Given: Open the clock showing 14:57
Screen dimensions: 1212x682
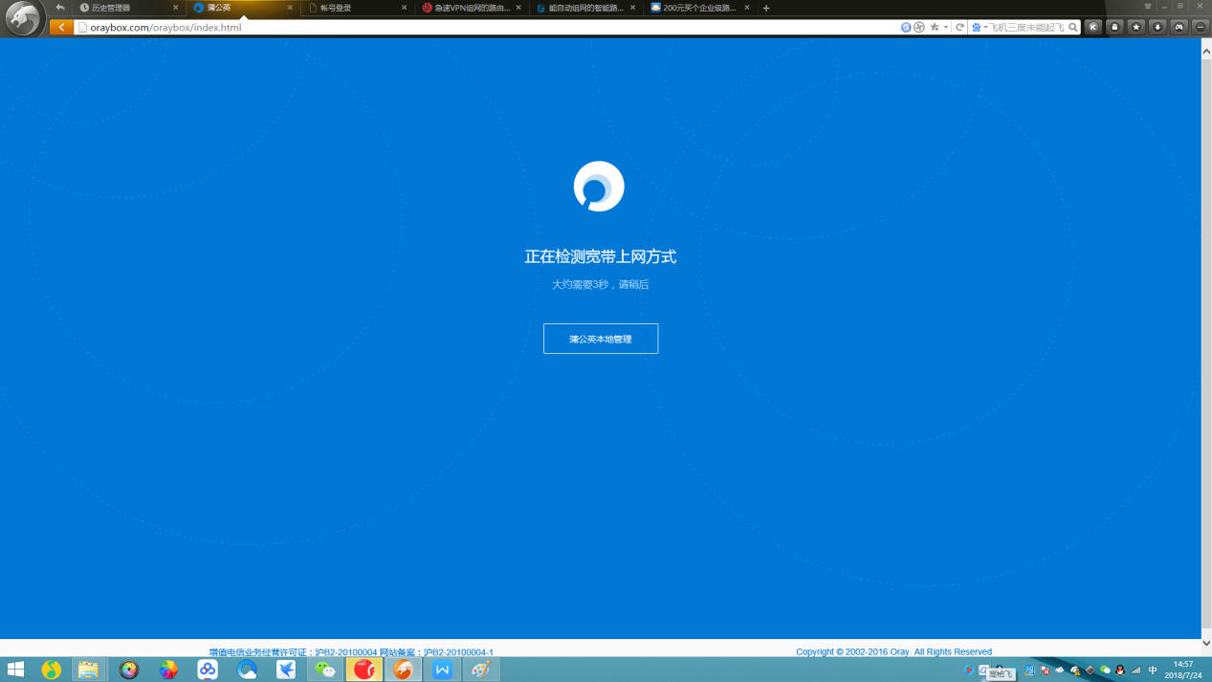Looking at the screenshot, I should (1183, 670).
